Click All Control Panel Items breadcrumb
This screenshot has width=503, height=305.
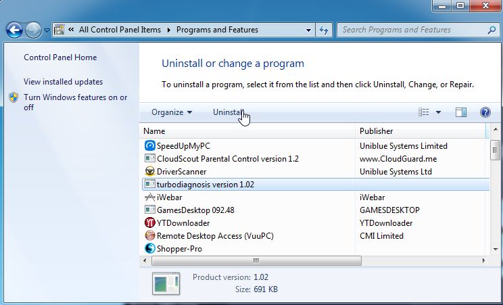[120, 30]
